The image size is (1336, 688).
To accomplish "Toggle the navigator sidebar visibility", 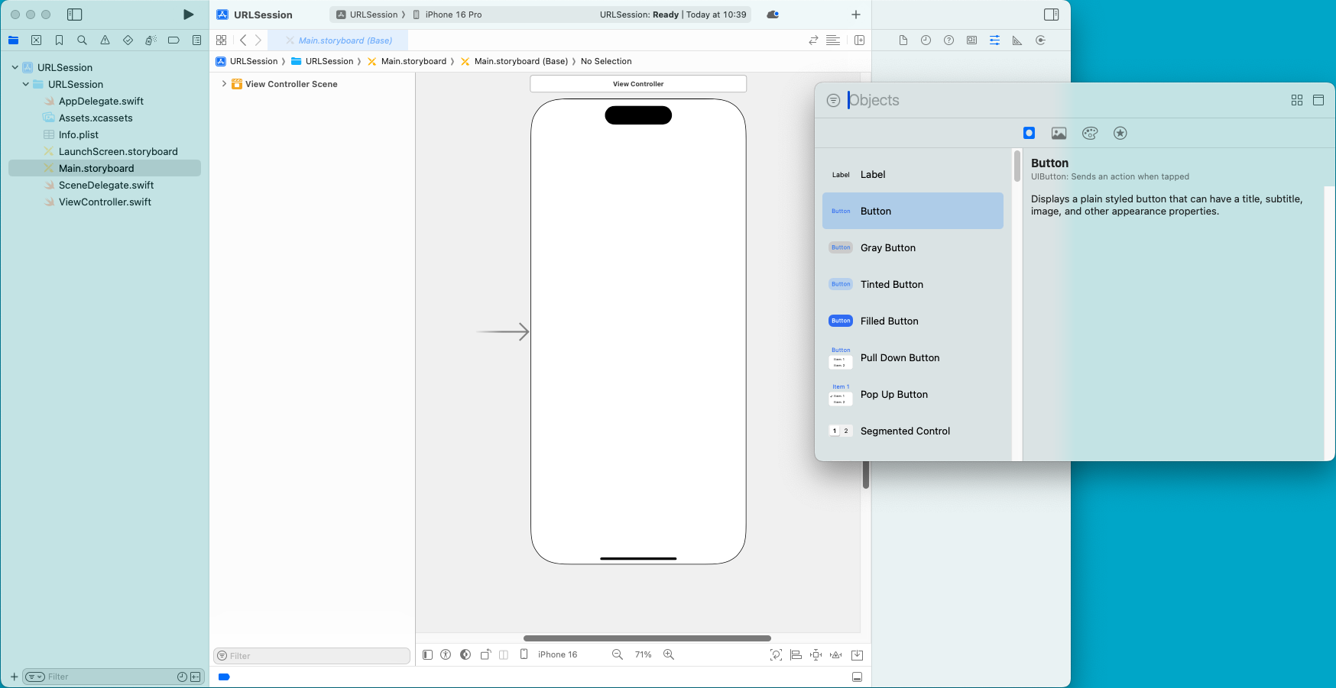I will point(74,15).
